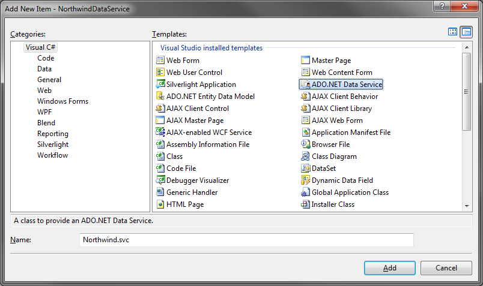This screenshot has width=483, height=286.
Task: Select the AJAX-enabled WCF Service icon
Action: (160, 133)
